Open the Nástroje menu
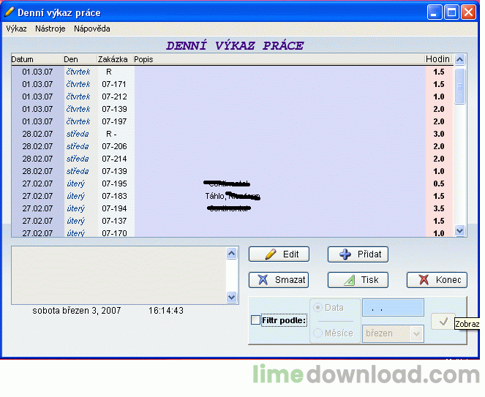This screenshot has width=485, height=397. pyautogui.click(x=50, y=29)
